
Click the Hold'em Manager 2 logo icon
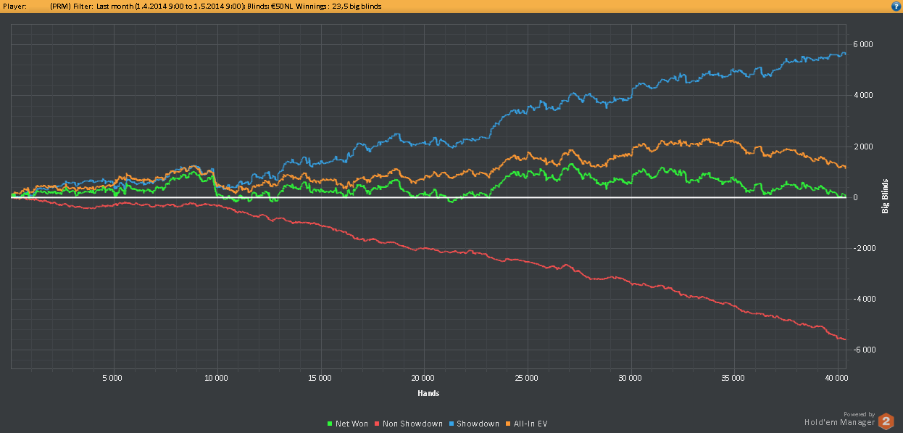886,421
